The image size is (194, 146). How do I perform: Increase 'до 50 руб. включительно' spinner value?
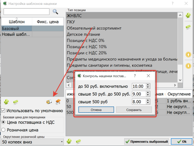coord(148,85)
